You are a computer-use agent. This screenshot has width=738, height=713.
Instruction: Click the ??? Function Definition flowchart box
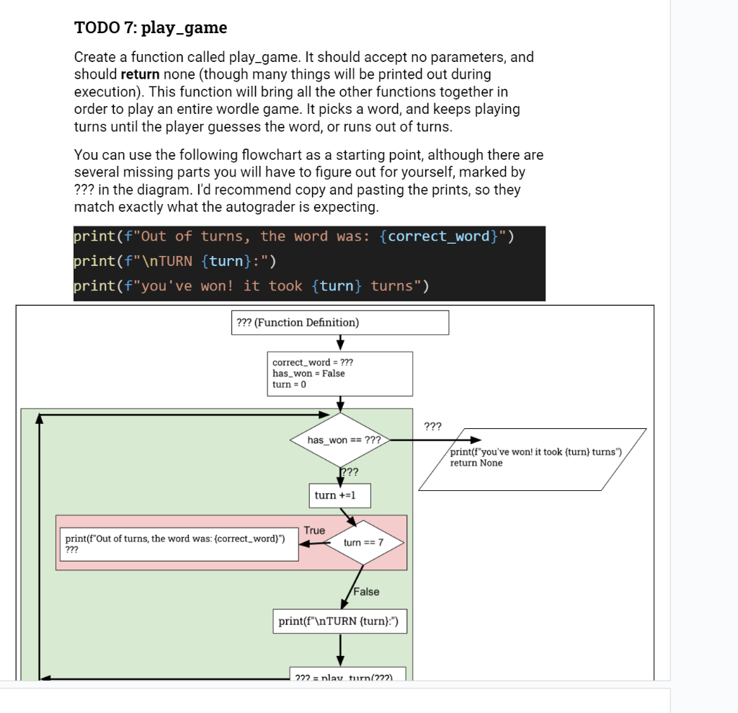pos(339,322)
